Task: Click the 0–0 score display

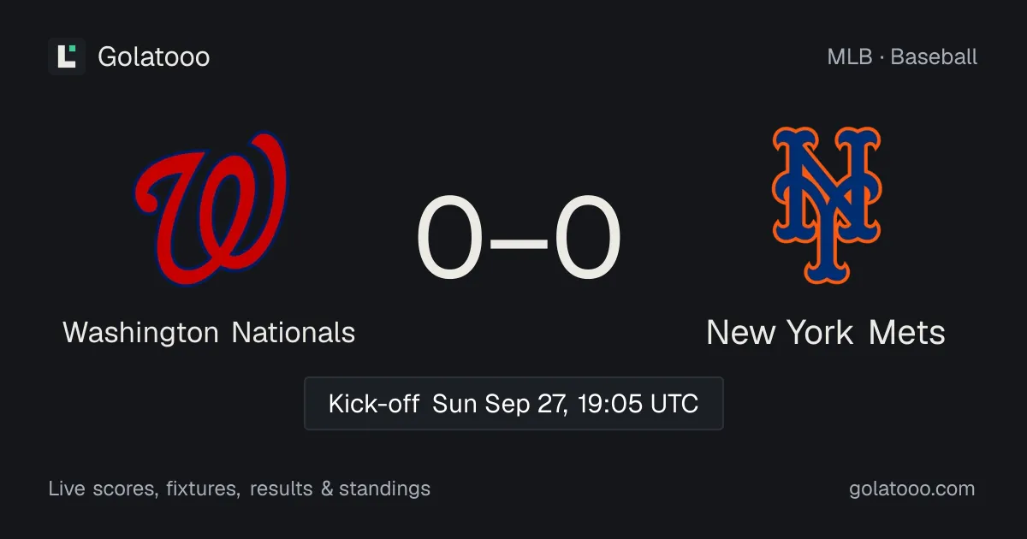Action: 518,239
